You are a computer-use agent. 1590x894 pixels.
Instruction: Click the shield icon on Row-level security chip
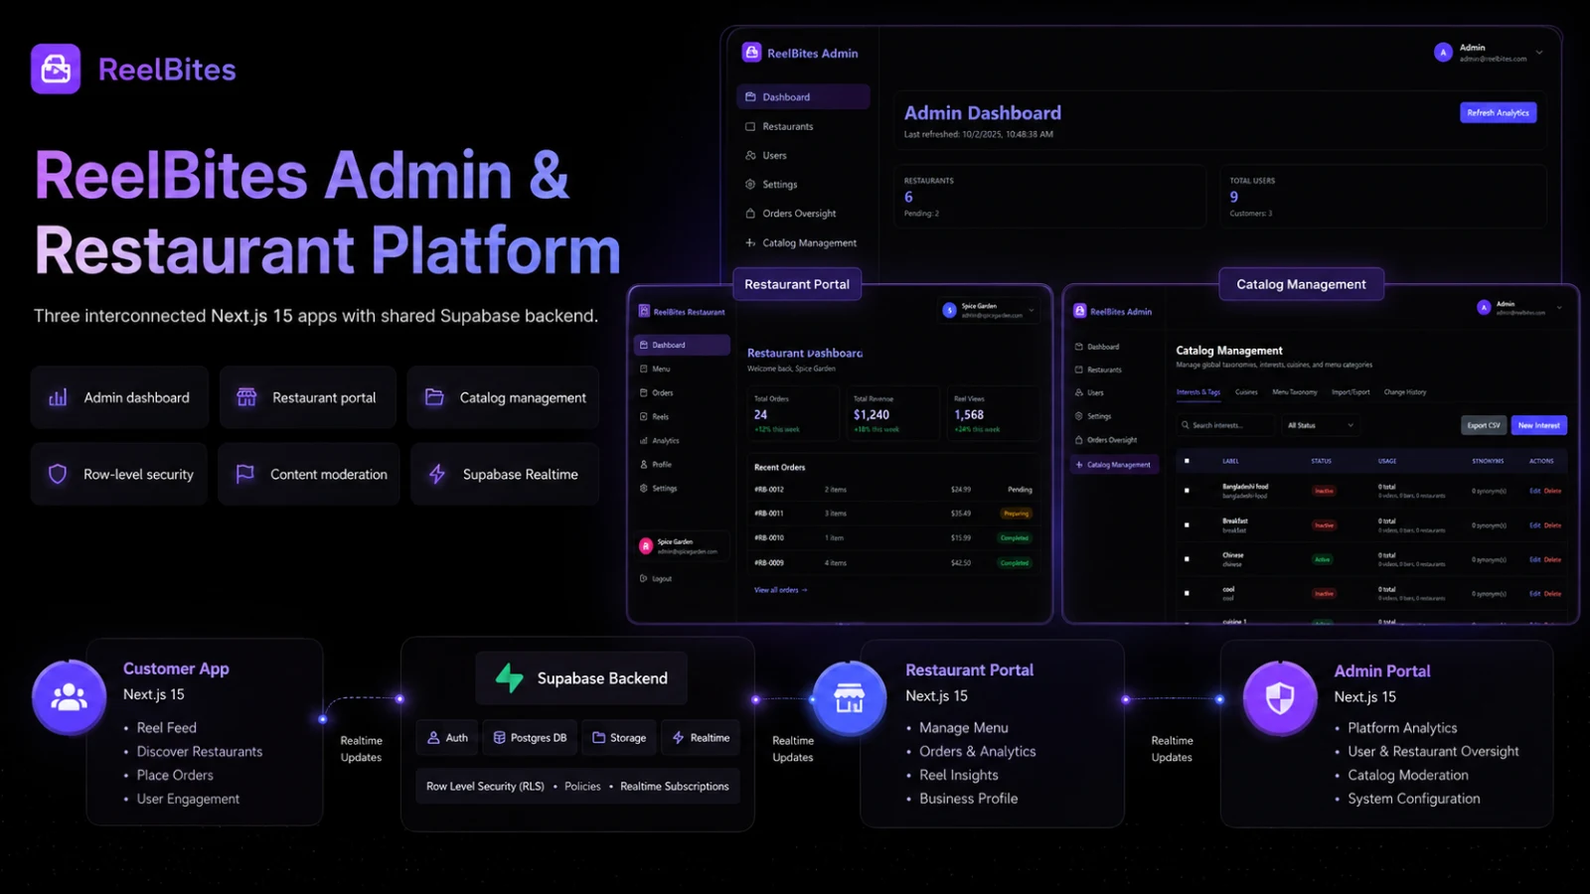[x=58, y=475]
